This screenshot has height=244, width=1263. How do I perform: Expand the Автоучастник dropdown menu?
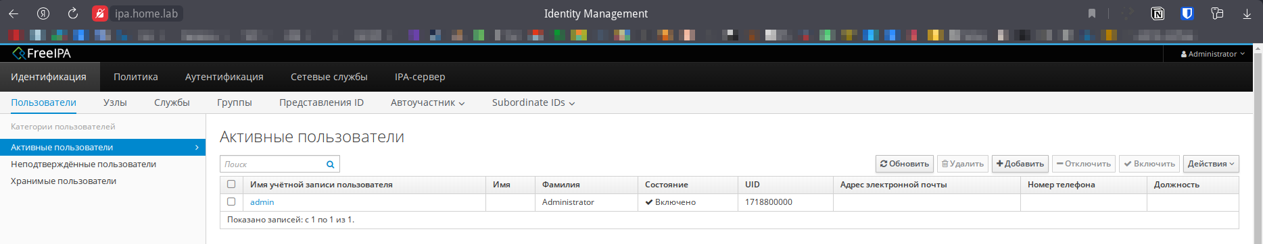click(x=427, y=102)
